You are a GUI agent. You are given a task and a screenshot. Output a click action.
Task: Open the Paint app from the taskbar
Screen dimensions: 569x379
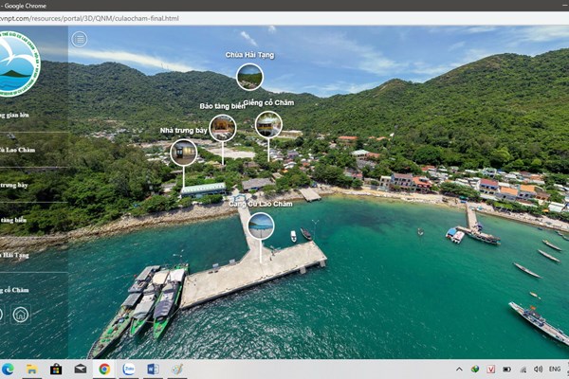(177, 370)
